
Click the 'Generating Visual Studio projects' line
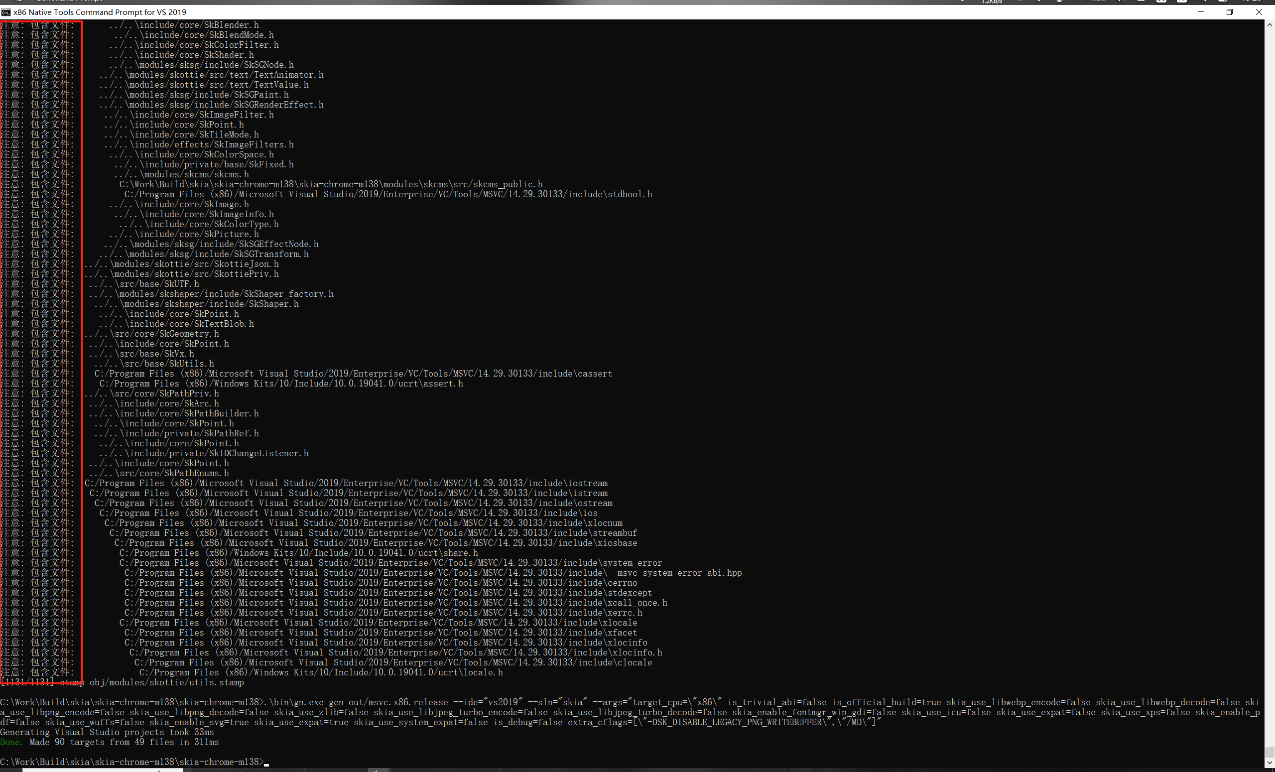(x=107, y=732)
